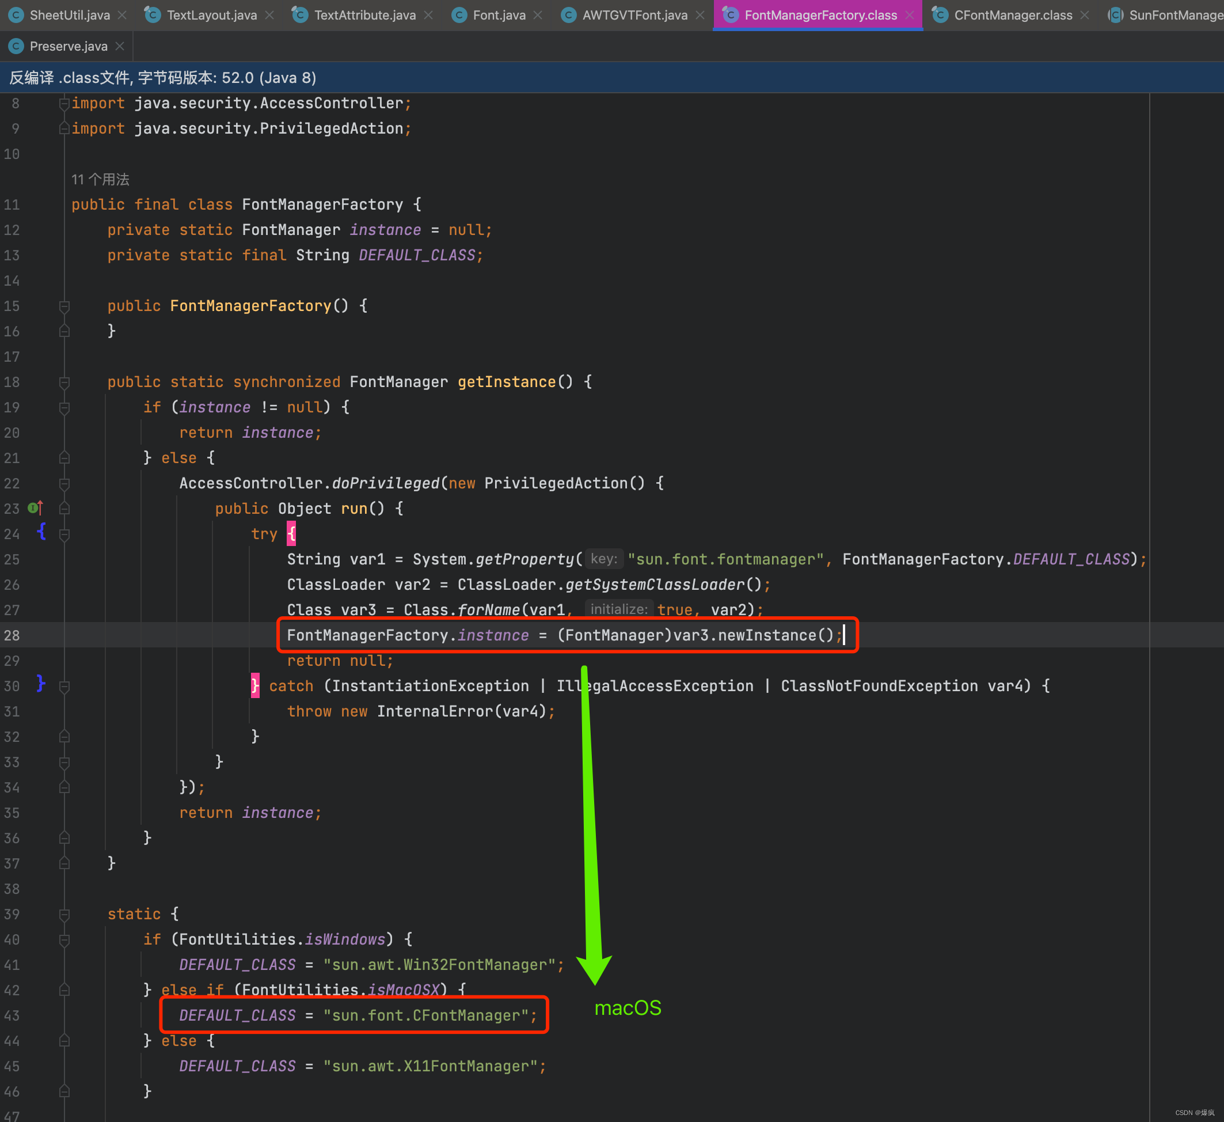Image resolution: width=1224 pixels, height=1122 pixels.
Task: Close the TextLayout.java tab
Action: pyautogui.click(x=270, y=15)
